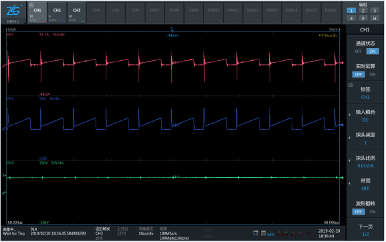Screen dimensions: 386x242
Task: Click the memory usage icon beside 43%
Action: click(263, 233)
